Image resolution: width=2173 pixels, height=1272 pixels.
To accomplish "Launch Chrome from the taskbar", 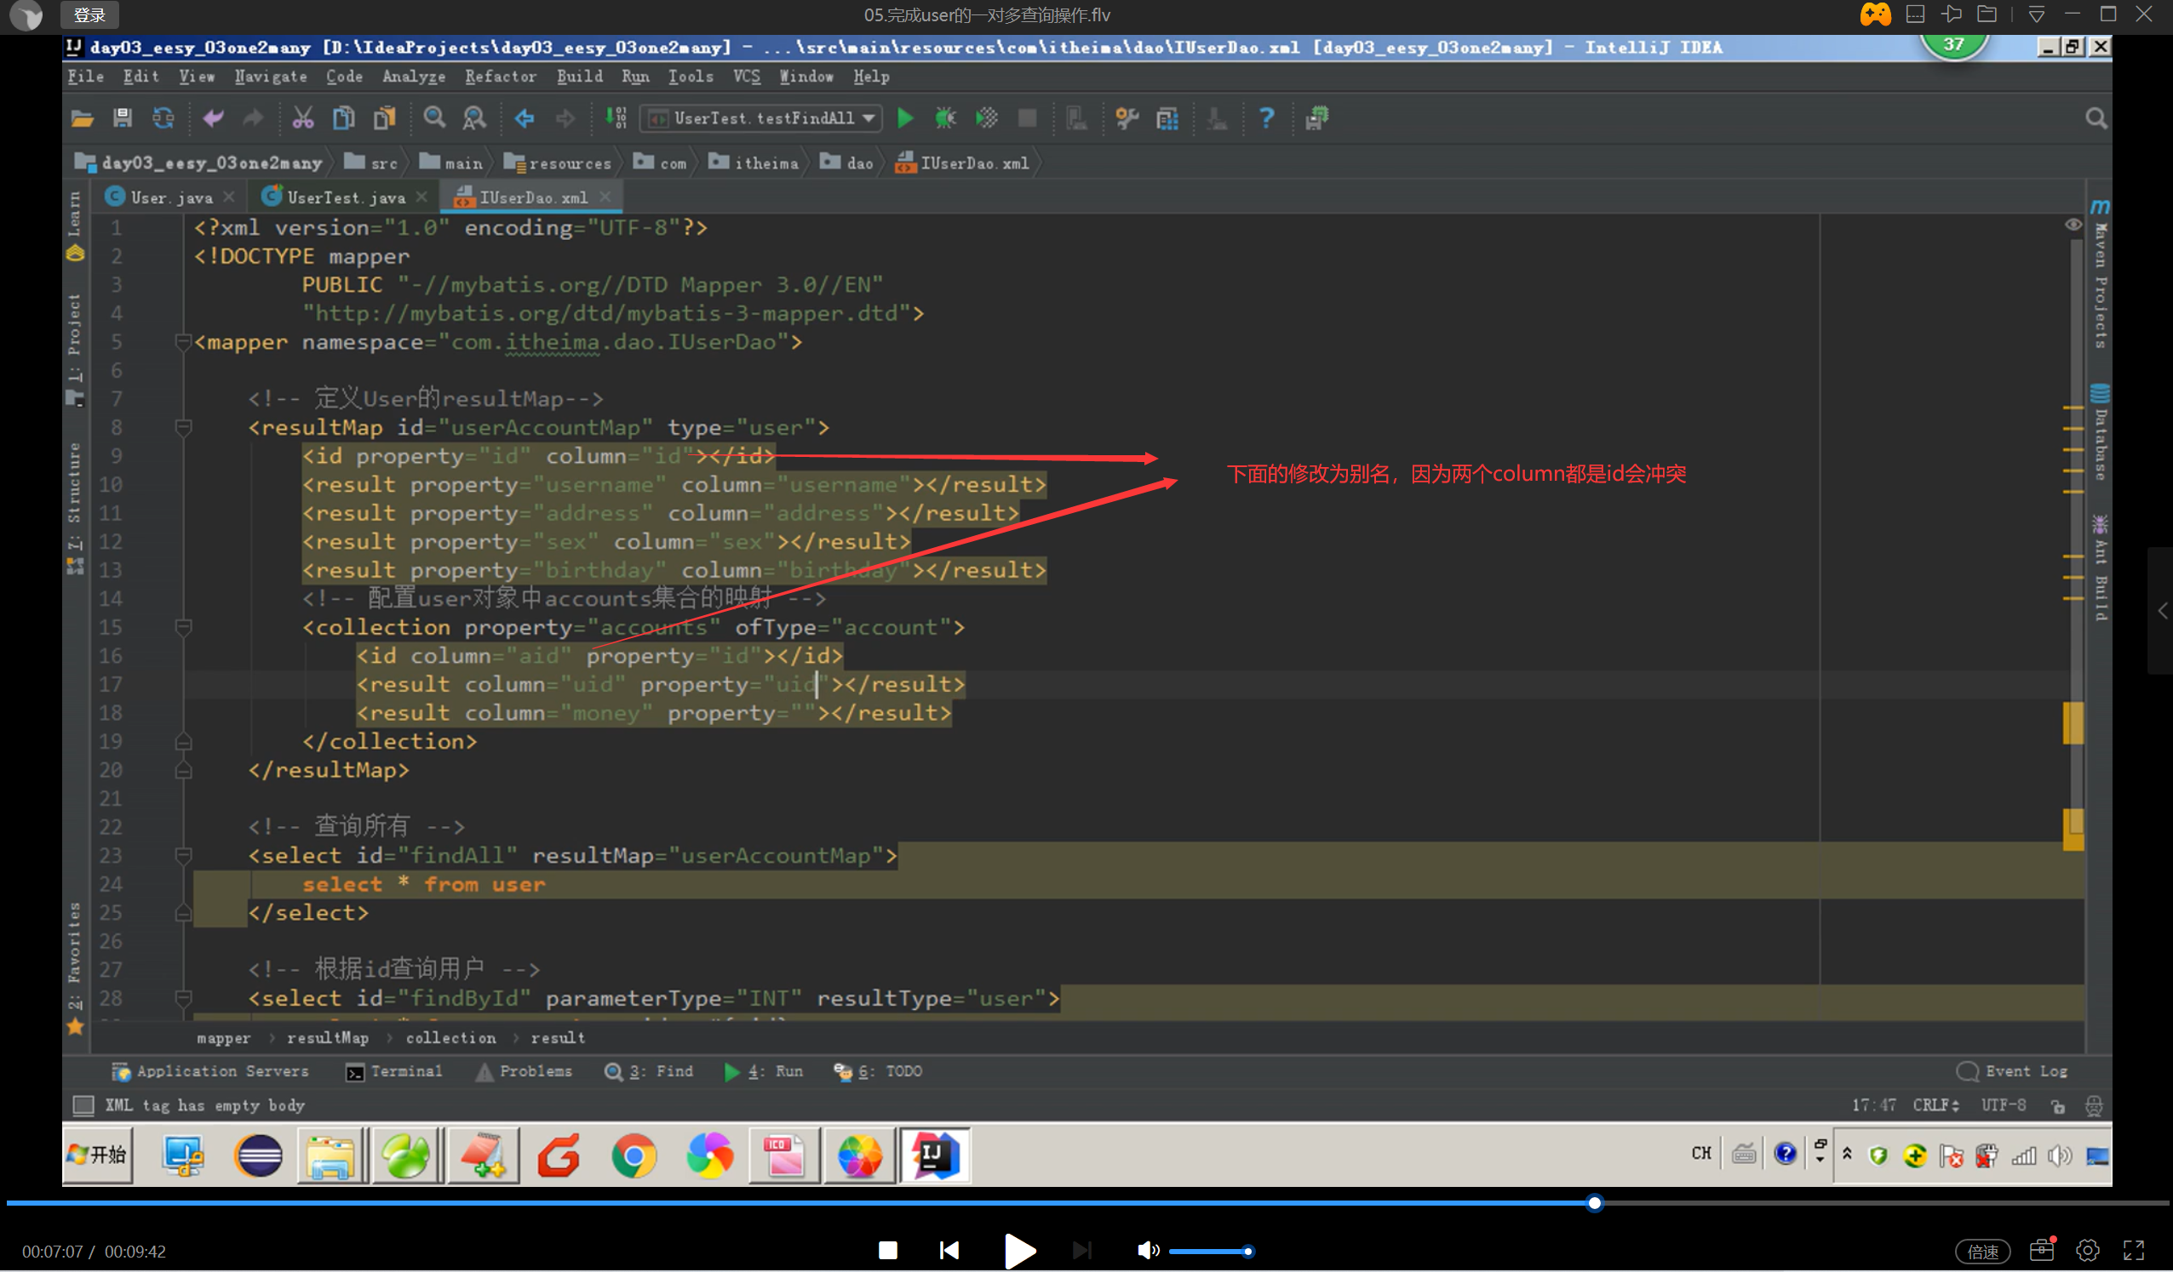I will pyautogui.click(x=634, y=1155).
